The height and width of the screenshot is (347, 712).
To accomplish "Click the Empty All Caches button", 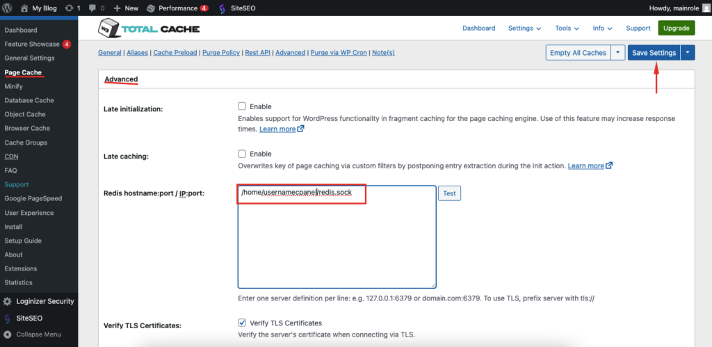I will [578, 53].
